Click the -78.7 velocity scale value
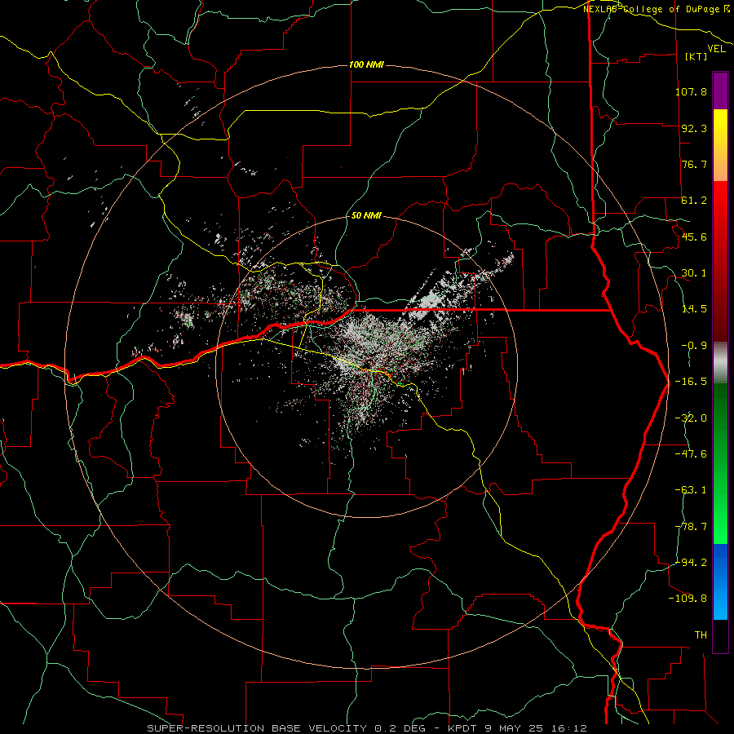The width and height of the screenshot is (734, 734). click(x=691, y=527)
